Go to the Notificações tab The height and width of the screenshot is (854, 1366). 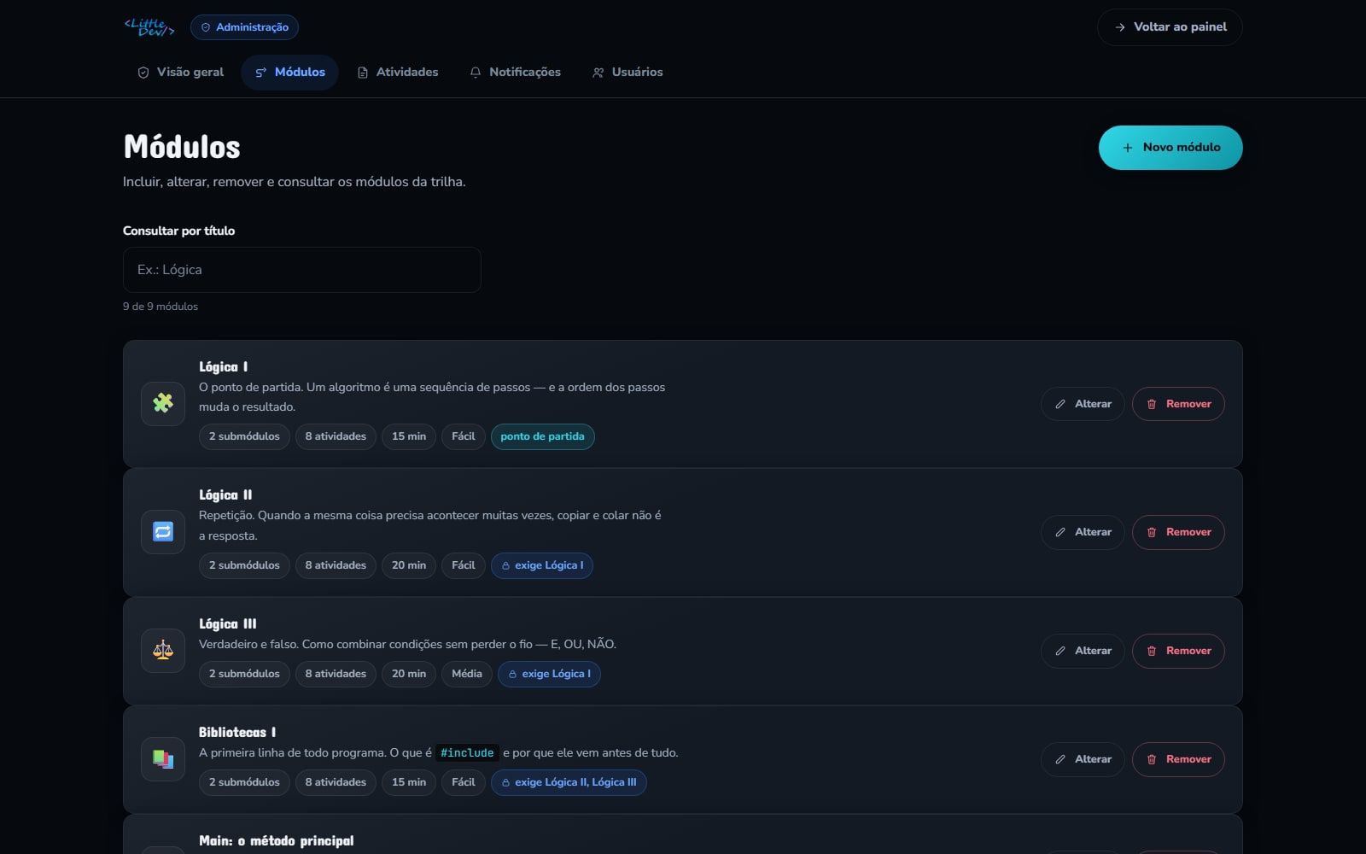(515, 73)
